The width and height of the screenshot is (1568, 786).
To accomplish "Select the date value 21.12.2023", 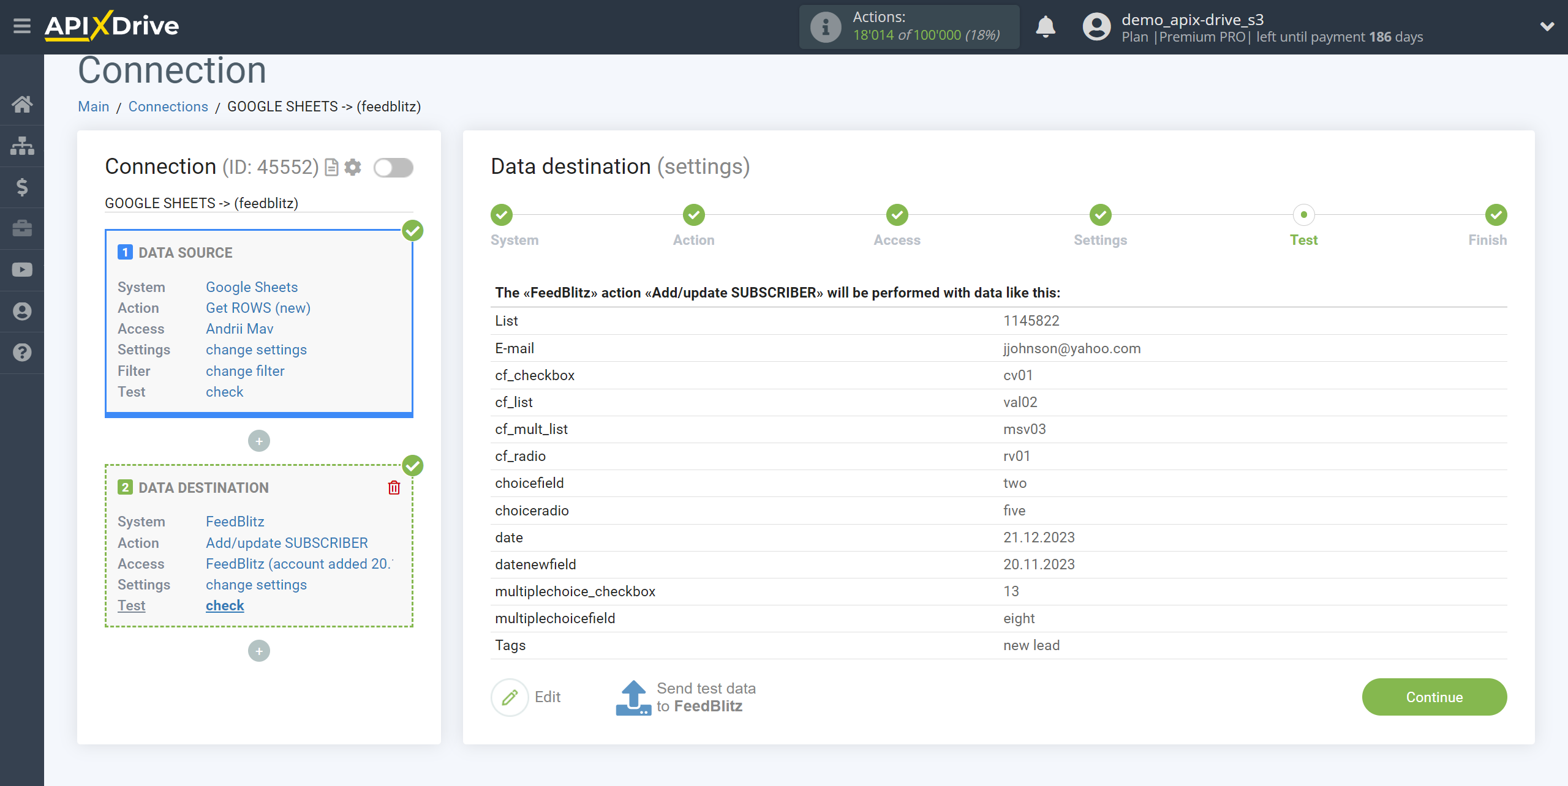I will [x=1039, y=537].
